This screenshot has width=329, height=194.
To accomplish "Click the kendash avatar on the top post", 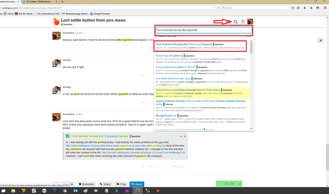I will coord(56,36).
